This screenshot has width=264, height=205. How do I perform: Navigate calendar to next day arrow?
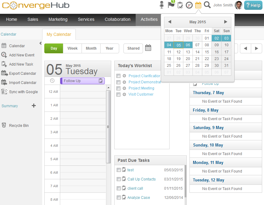click(x=256, y=48)
